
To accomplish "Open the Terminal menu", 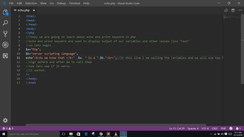I will coord(74,3).
